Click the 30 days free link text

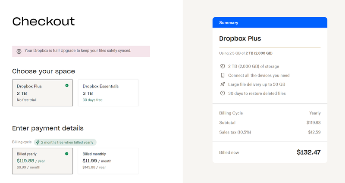coord(92,100)
